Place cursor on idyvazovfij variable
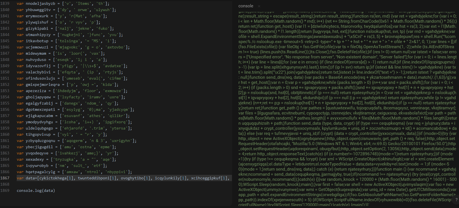This screenshot has width=459, height=208. 38,66
